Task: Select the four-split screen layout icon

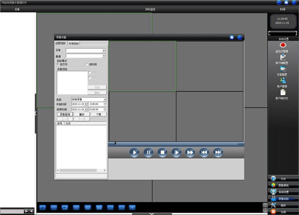Action: [54, 208]
